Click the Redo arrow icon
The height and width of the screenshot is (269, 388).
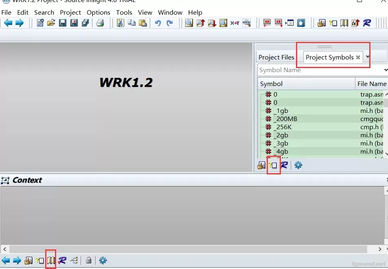pos(169,23)
